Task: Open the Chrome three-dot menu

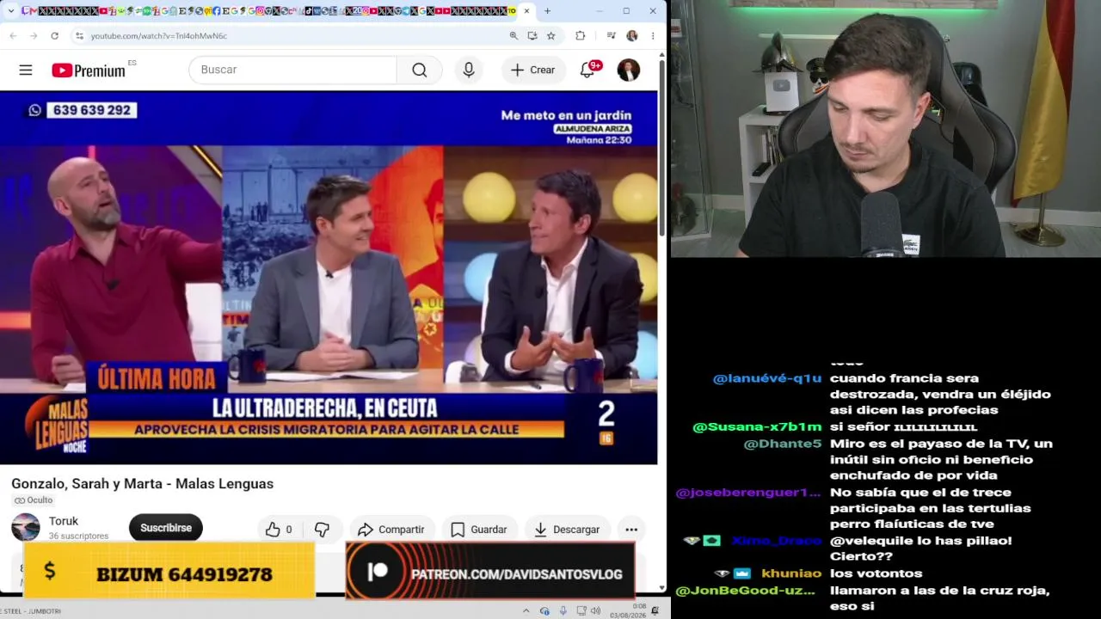Action: coord(653,35)
